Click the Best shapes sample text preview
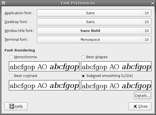Screen dimensions: 156x115 pos(116,66)
